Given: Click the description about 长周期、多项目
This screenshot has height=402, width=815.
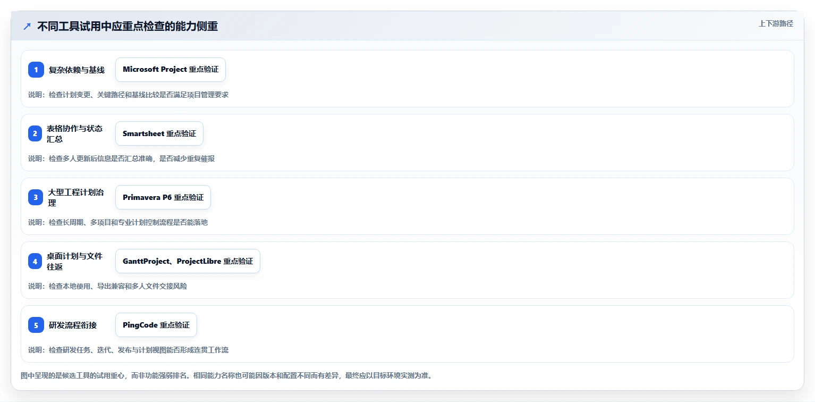Looking at the screenshot, I should 118,222.
